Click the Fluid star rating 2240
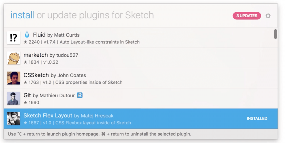This screenshot has height=143, width=285. [x=32, y=42]
